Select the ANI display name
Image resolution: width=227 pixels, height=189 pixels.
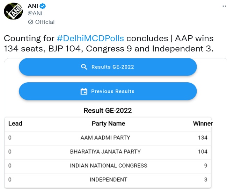pos(33,6)
